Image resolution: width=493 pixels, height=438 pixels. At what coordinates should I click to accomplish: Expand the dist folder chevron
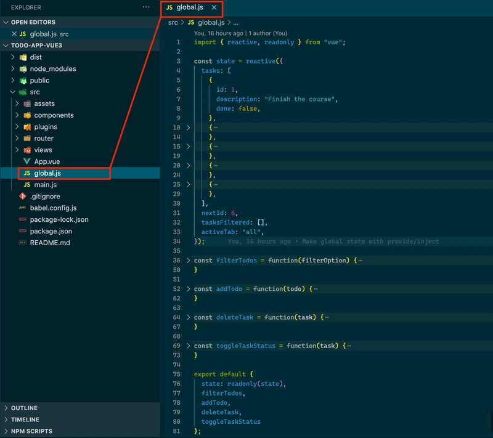(x=12, y=57)
